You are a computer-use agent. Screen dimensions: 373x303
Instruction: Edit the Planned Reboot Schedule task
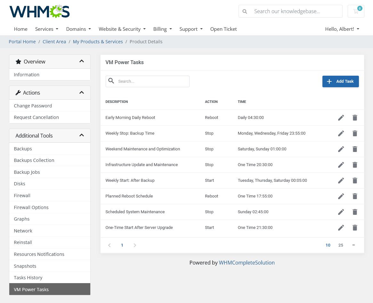tap(341, 196)
